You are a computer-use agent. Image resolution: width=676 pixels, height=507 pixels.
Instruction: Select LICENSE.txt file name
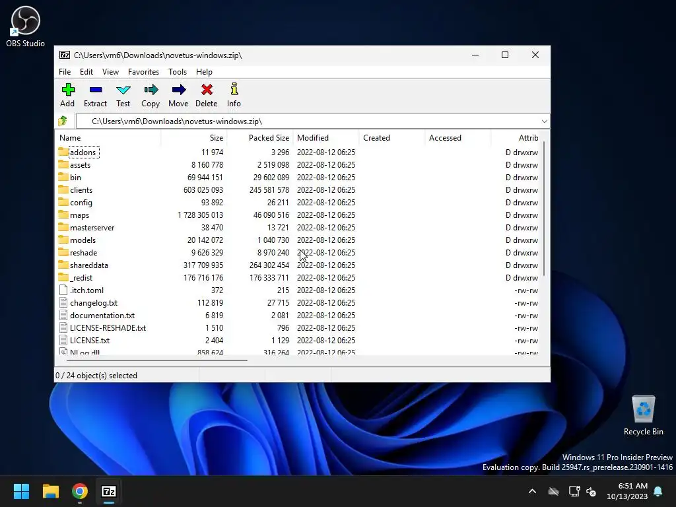pos(90,341)
